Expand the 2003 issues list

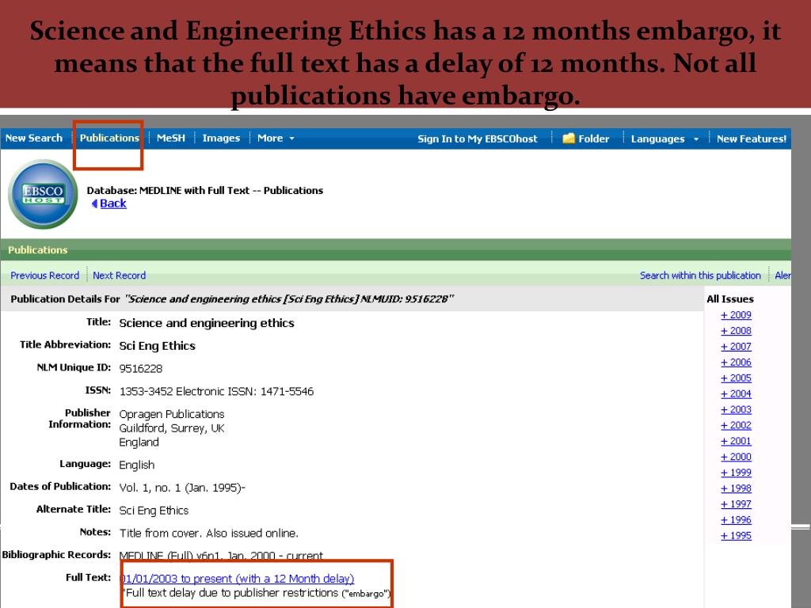(x=736, y=409)
